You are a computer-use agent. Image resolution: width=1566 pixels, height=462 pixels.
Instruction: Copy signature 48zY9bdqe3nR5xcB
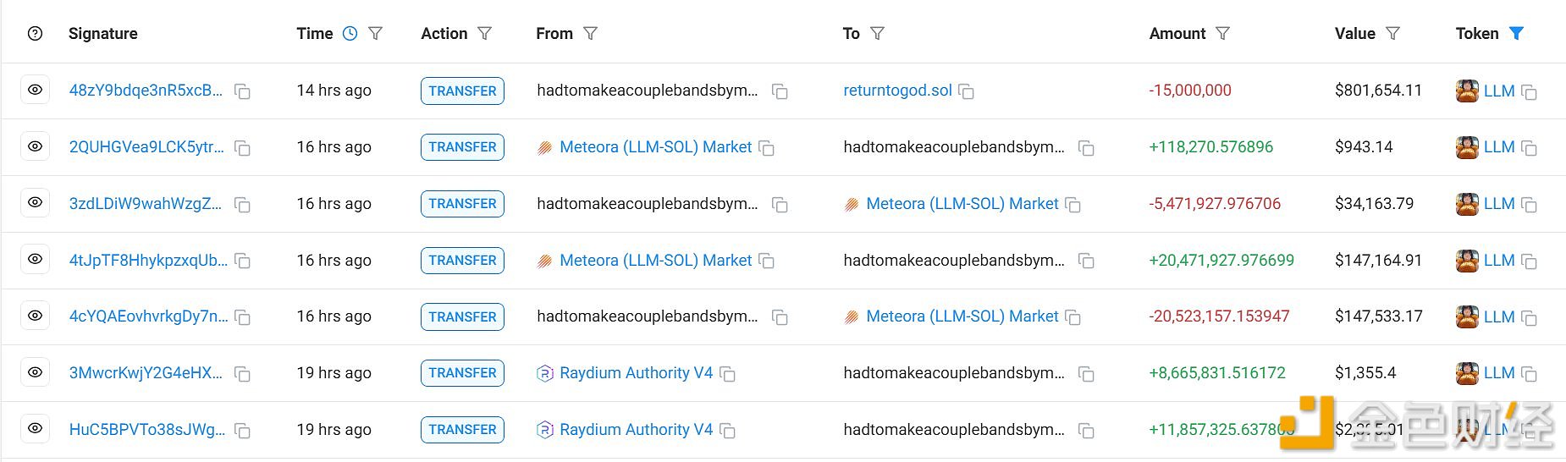(x=242, y=91)
